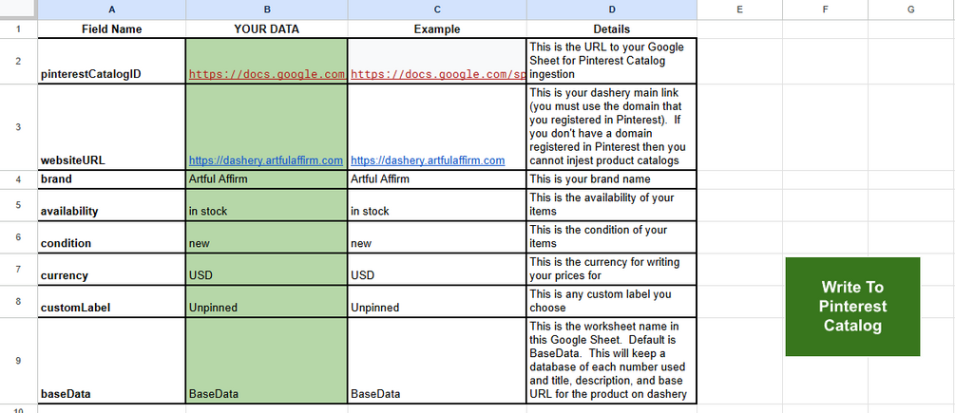
Task: Select the 'availability' field name cell
Action: click(112, 205)
